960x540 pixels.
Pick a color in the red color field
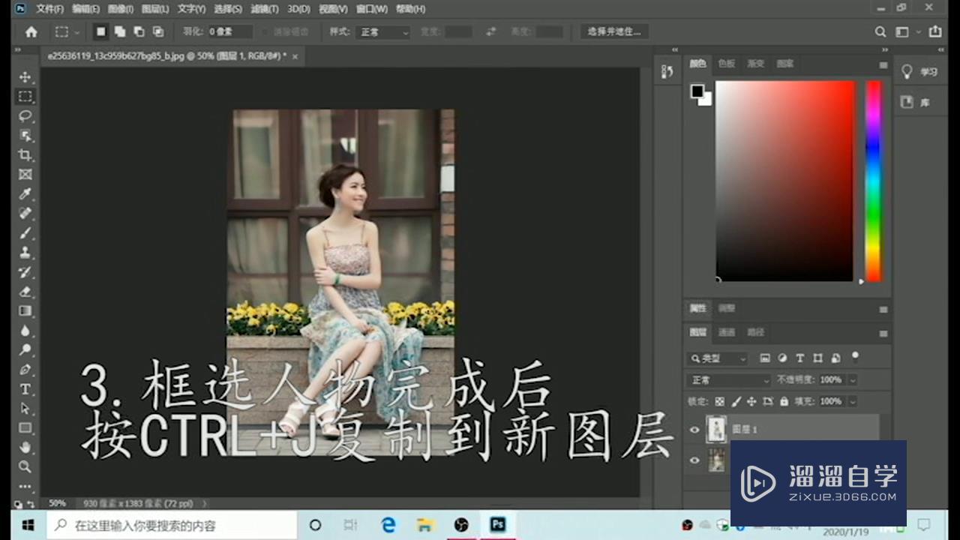[x=784, y=181]
